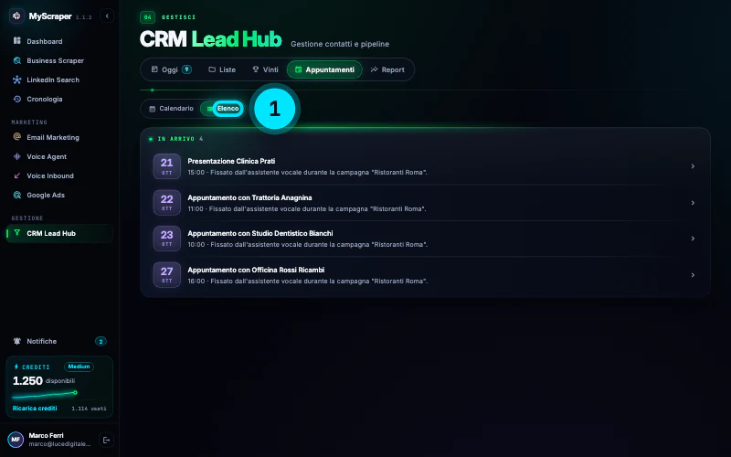Switch to the Liste tab

click(x=222, y=69)
